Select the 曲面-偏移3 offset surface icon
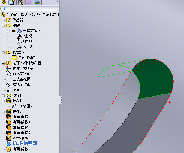 9,122
